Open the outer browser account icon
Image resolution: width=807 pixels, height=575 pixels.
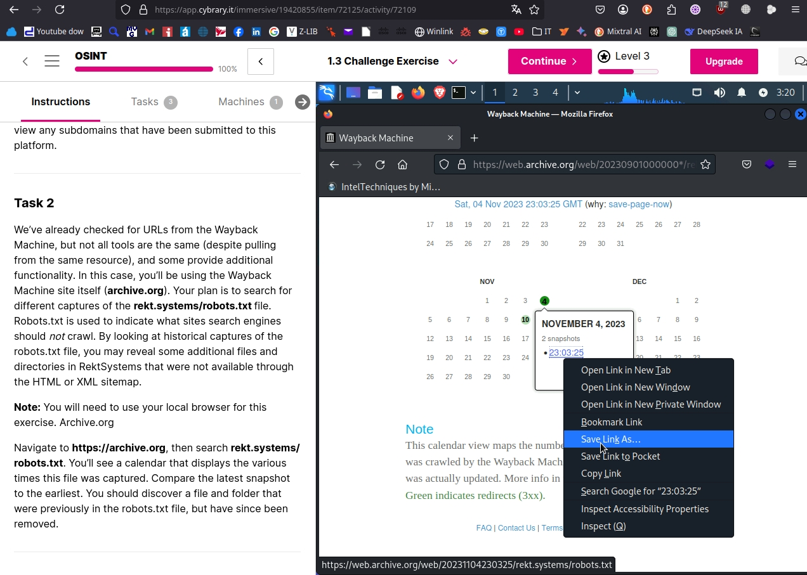tap(623, 10)
